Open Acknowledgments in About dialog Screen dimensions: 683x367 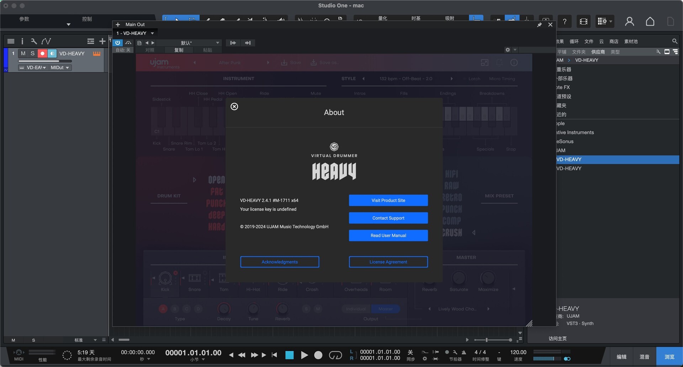click(x=280, y=262)
